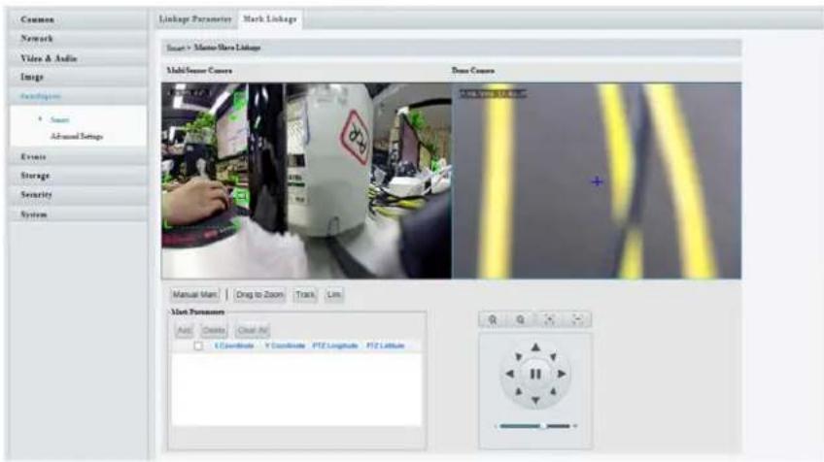Click the Clear All button
Image resolution: width=824 pixels, height=462 pixels.
click(253, 330)
